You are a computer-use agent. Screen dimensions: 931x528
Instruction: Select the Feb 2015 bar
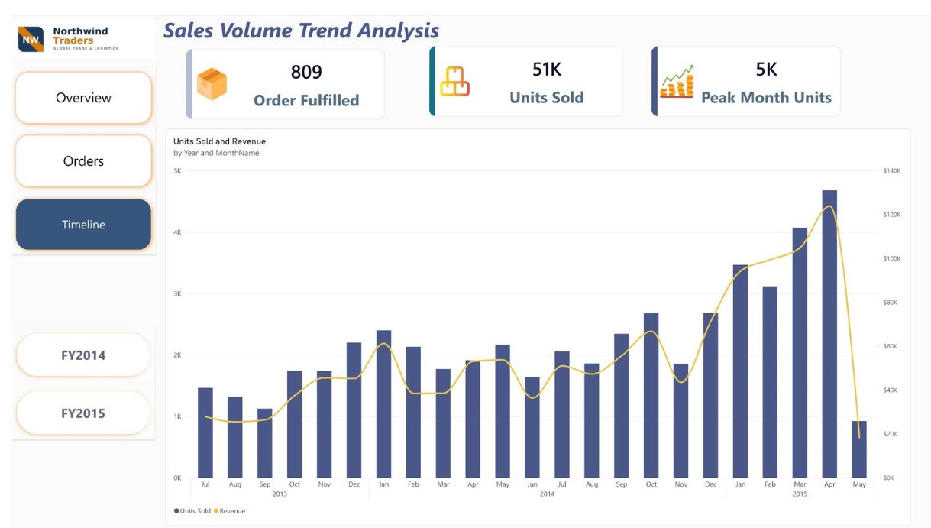click(770, 382)
